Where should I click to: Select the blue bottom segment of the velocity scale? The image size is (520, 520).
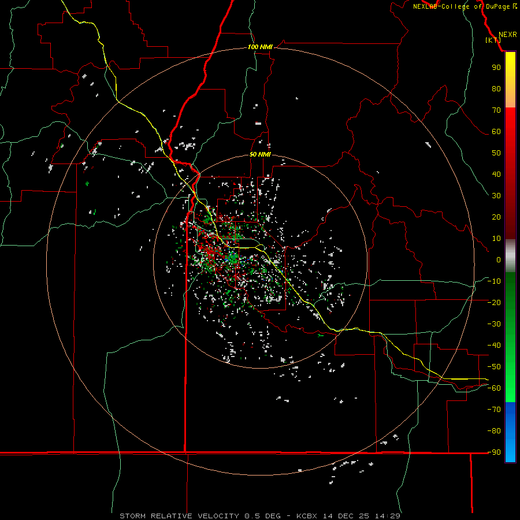pos(510,432)
